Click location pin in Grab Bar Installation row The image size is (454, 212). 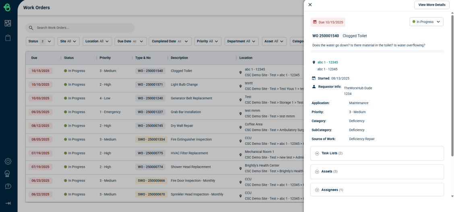240,114
